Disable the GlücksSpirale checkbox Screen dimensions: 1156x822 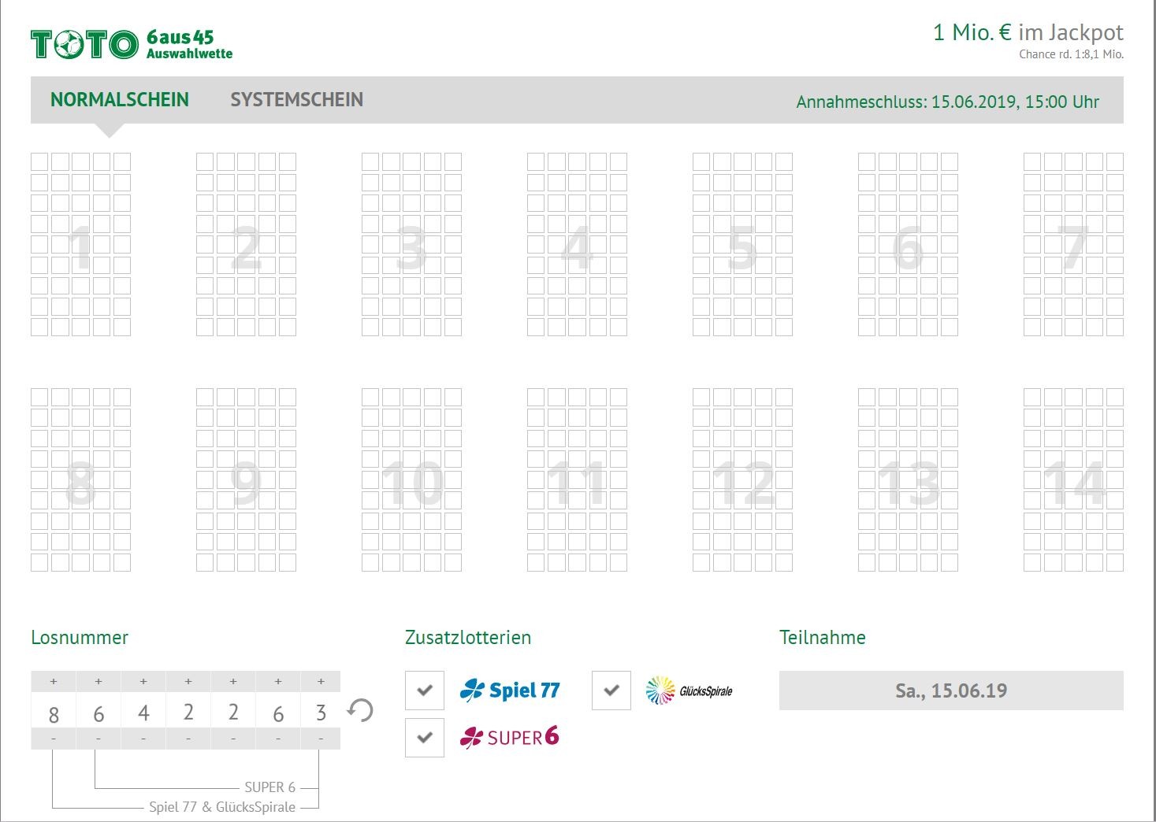pos(611,691)
